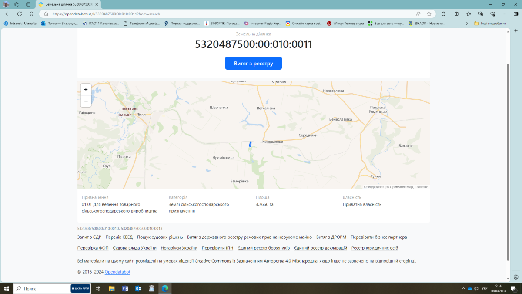The height and width of the screenshot is (294, 522).
Task: Zoom in on the map
Action: click(86, 90)
